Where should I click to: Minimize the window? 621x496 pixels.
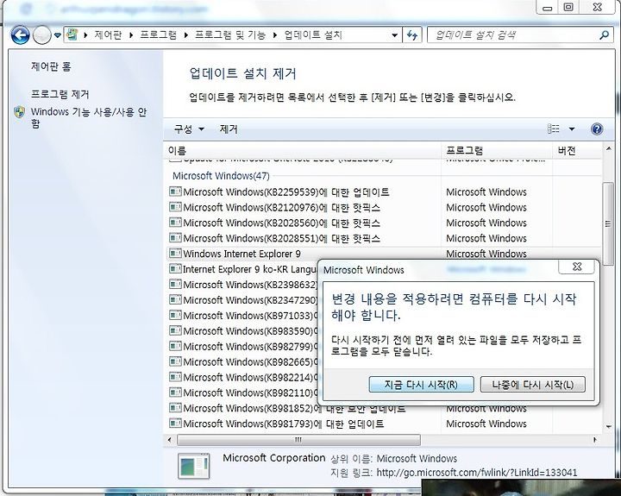coord(548,7)
